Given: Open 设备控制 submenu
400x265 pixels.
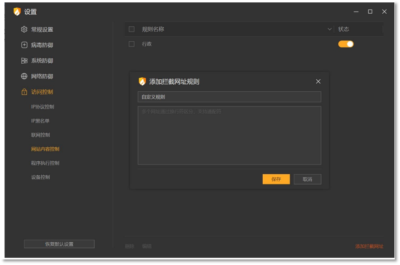Looking at the screenshot, I should (x=40, y=177).
